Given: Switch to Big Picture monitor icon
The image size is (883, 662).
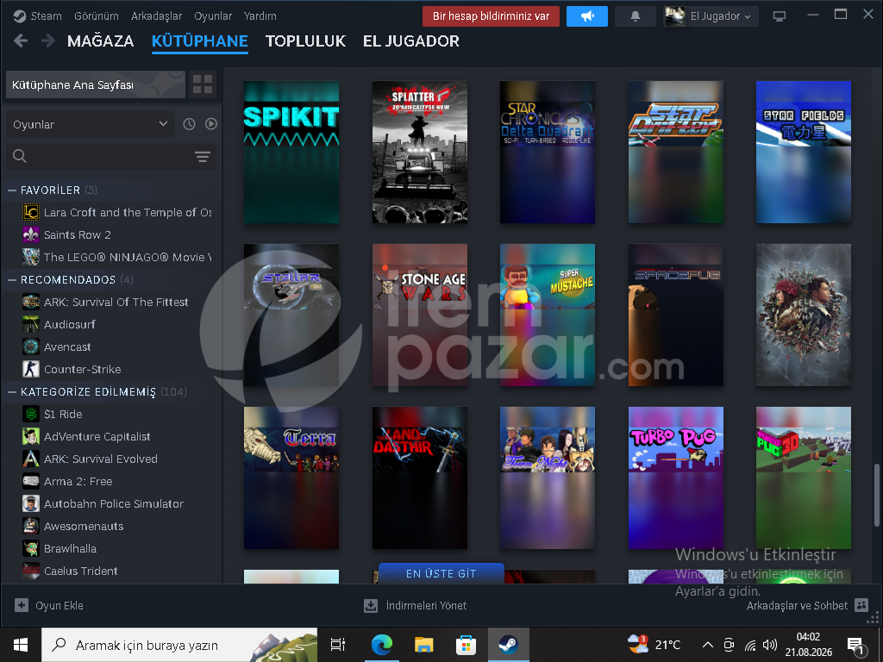Looking at the screenshot, I should [780, 16].
